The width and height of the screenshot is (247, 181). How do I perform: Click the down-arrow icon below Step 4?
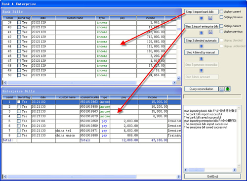(201, 59)
